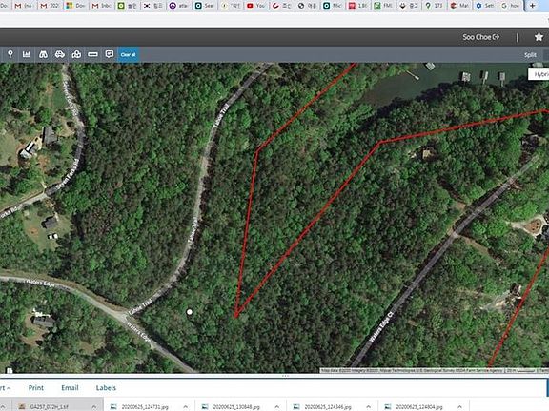549x411 pixels.
Task: Click the white dot marker on map
Action: [190, 312]
